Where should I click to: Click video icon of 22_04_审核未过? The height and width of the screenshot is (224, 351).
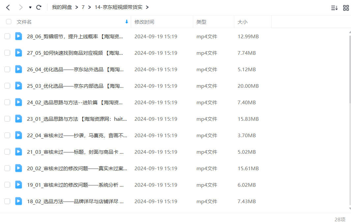[18, 135]
